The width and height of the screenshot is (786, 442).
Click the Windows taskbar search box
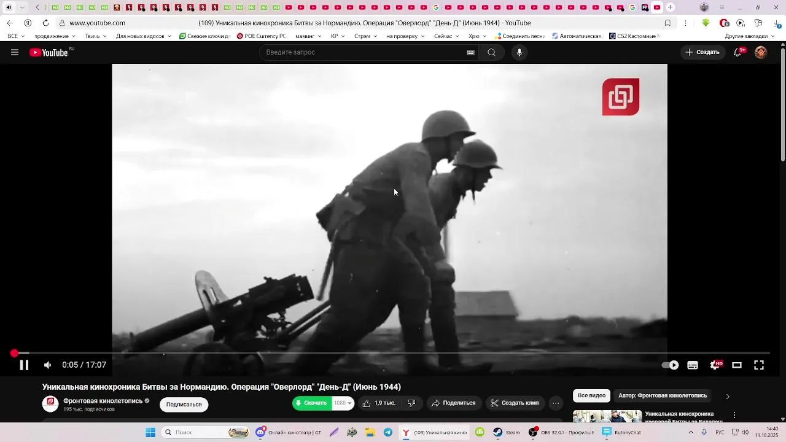(x=206, y=432)
